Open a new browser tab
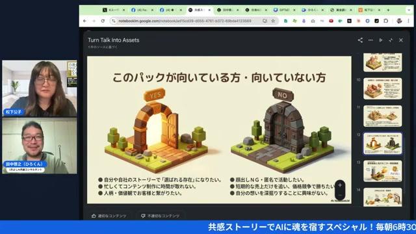 [388, 10]
